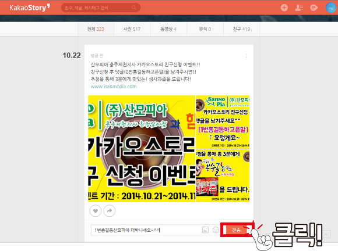This screenshot has height=251, width=338.
Task: Open the post options three-dot menu
Action: click(x=246, y=56)
